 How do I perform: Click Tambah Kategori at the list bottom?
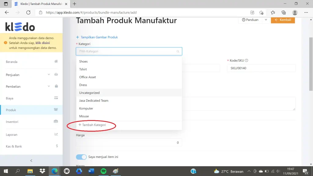click(x=92, y=125)
